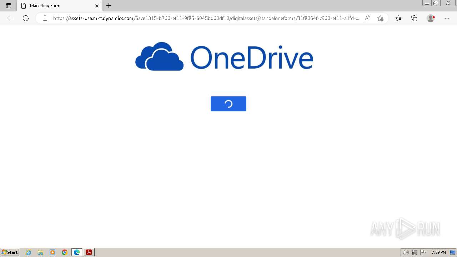Open the Windows Start menu
The height and width of the screenshot is (257, 457).
10,252
